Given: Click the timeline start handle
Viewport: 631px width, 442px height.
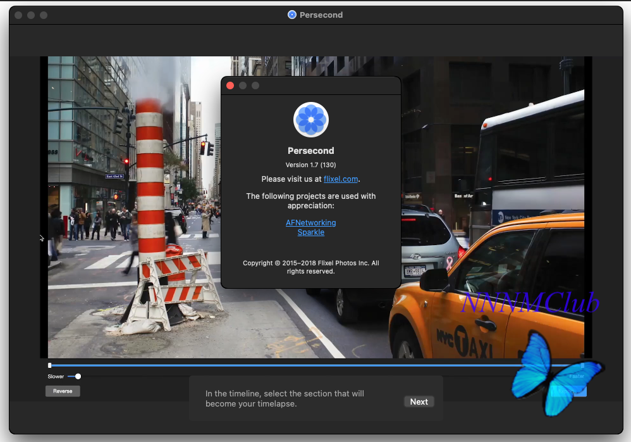Looking at the screenshot, I should click(50, 365).
